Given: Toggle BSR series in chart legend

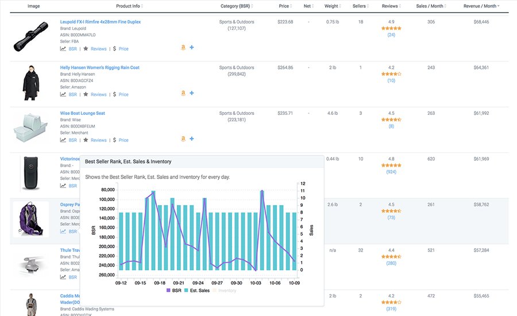Looking at the screenshot, I should point(173,291).
